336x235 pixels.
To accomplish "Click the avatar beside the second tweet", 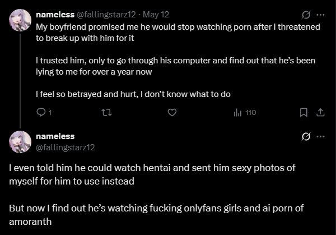I will tap(20, 141).
